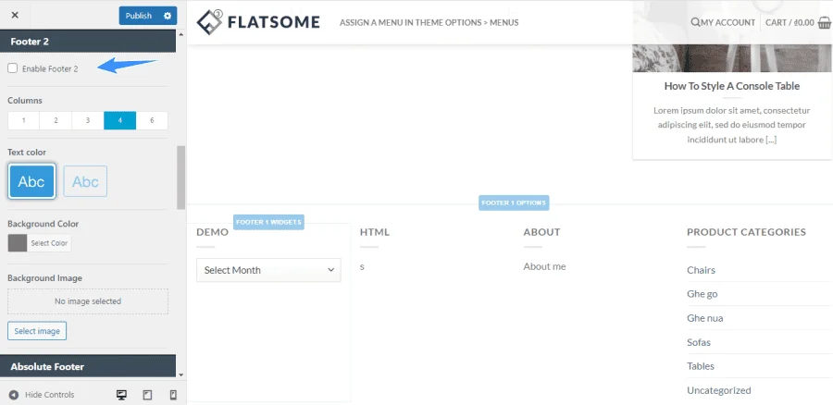Image resolution: width=833 pixels, height=405 pixels.
Task: Click the Publish button
Action: (x=139, y=16)
